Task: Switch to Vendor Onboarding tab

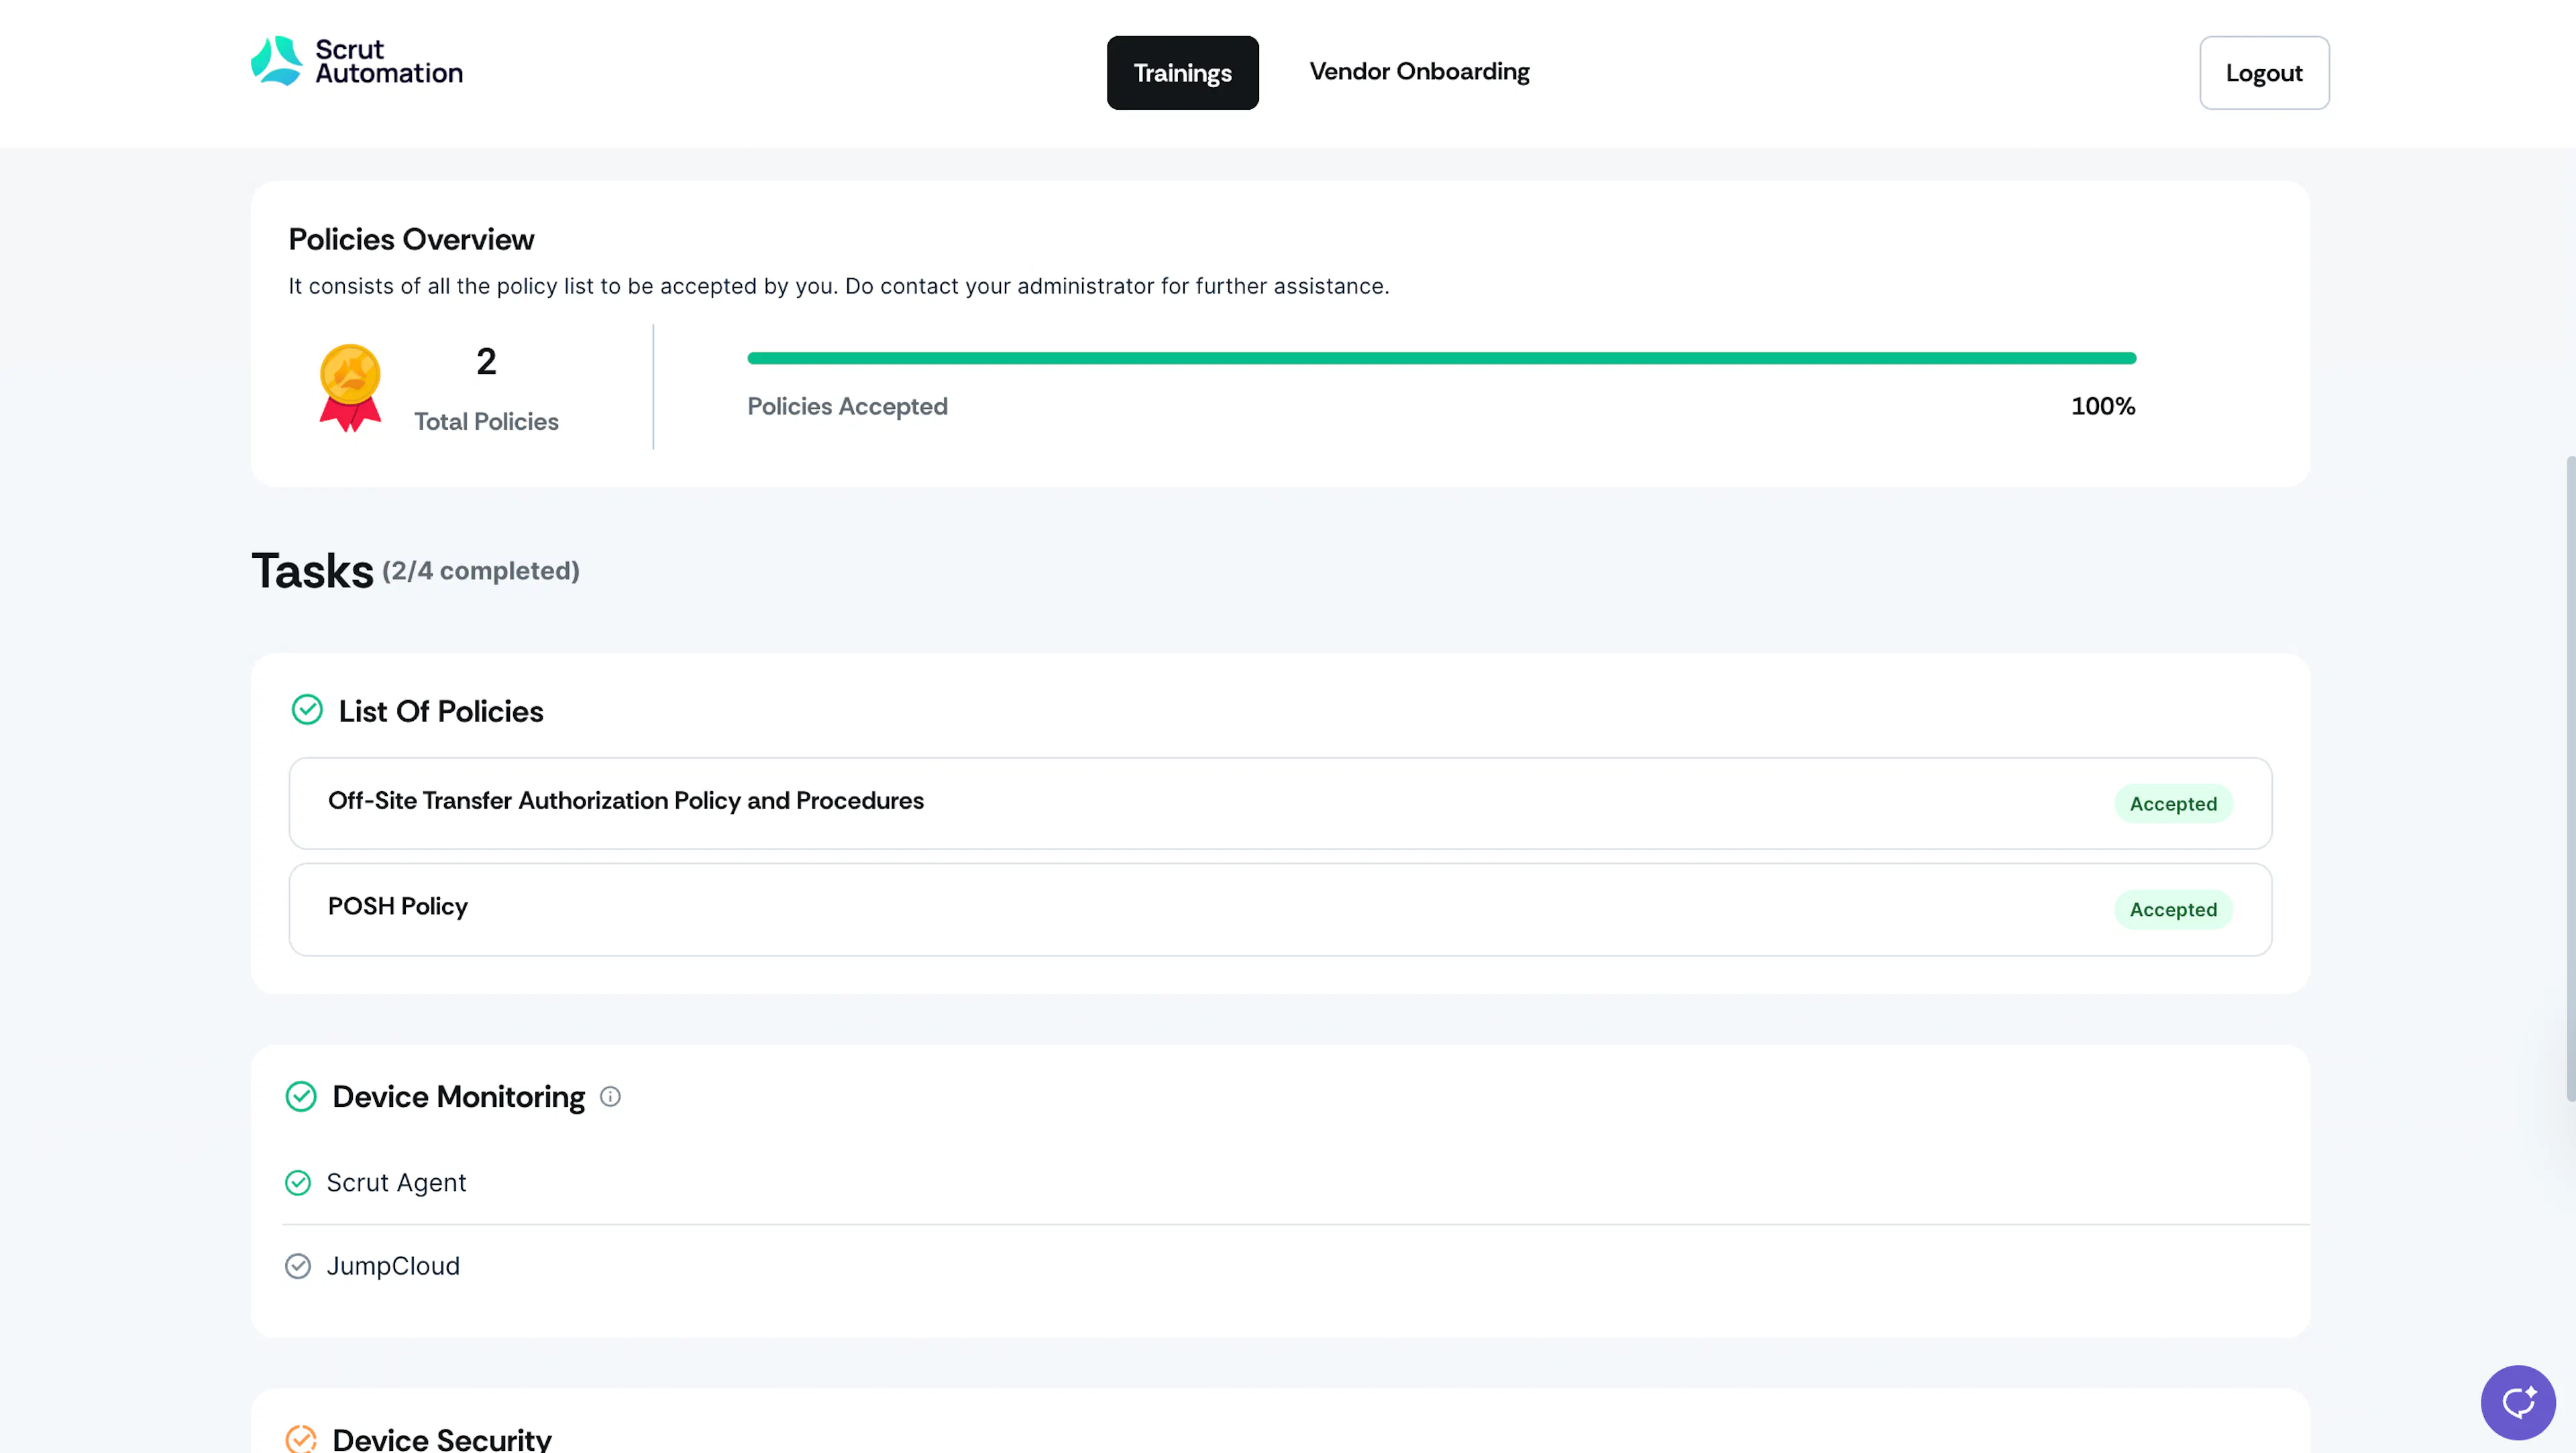Action: pyautogui.click(x=1419, y=71)
